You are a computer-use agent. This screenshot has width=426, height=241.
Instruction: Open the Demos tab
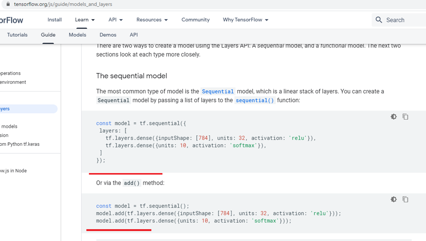(108, 35)
